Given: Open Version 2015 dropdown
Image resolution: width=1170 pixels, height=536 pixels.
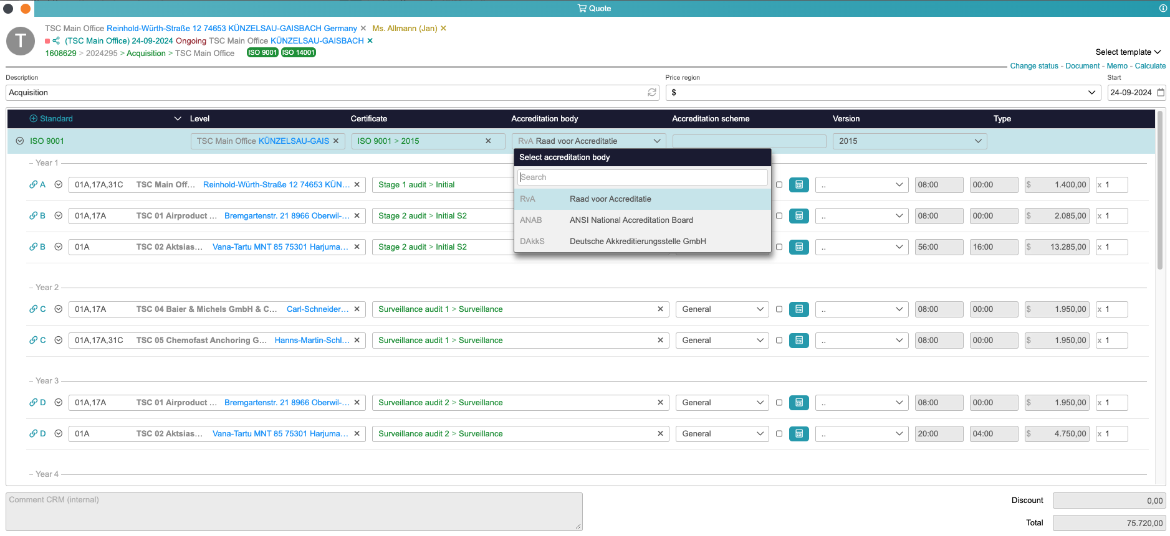Looking at the screenshot, I should [x=909, y=141].
